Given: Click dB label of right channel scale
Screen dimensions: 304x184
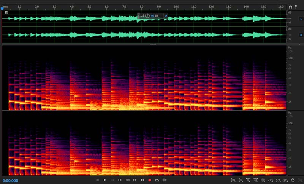Looking at the screenshot, I should click(290, 29).
